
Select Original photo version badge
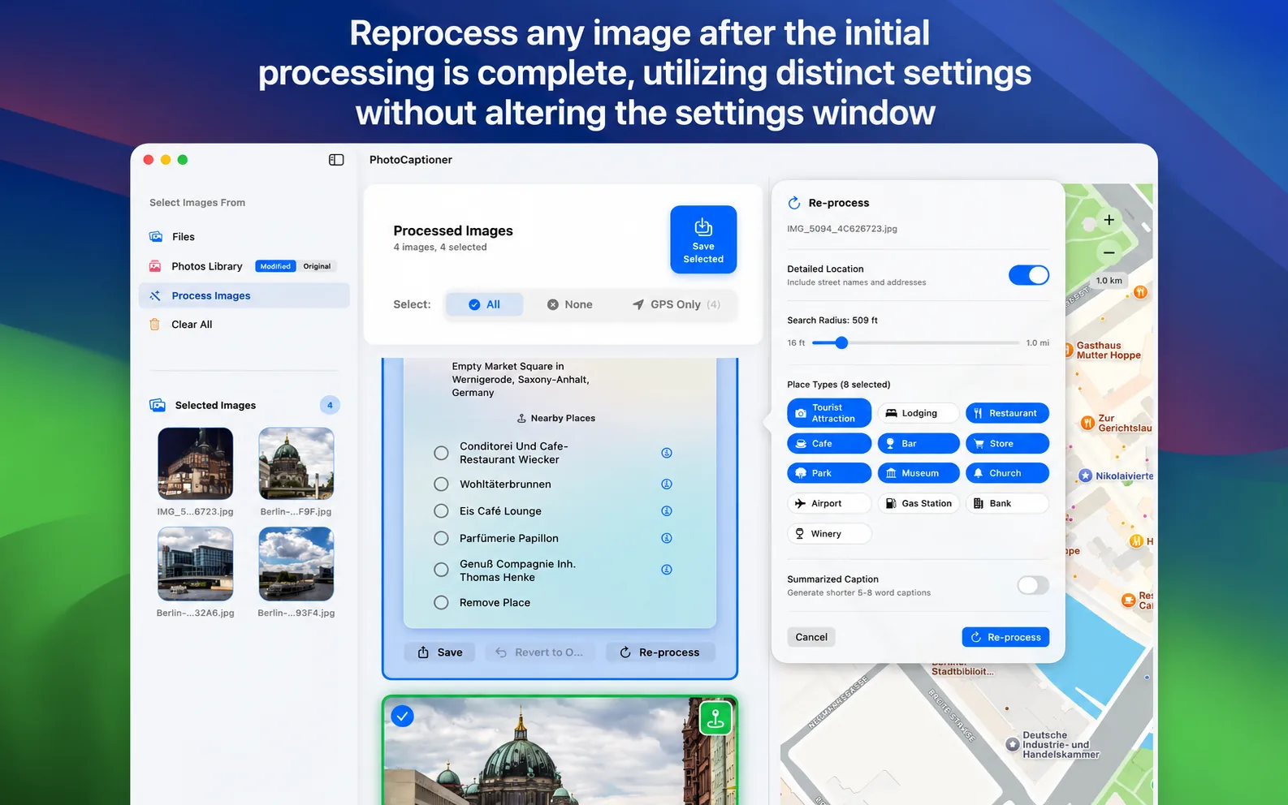(x=317, y=266)
